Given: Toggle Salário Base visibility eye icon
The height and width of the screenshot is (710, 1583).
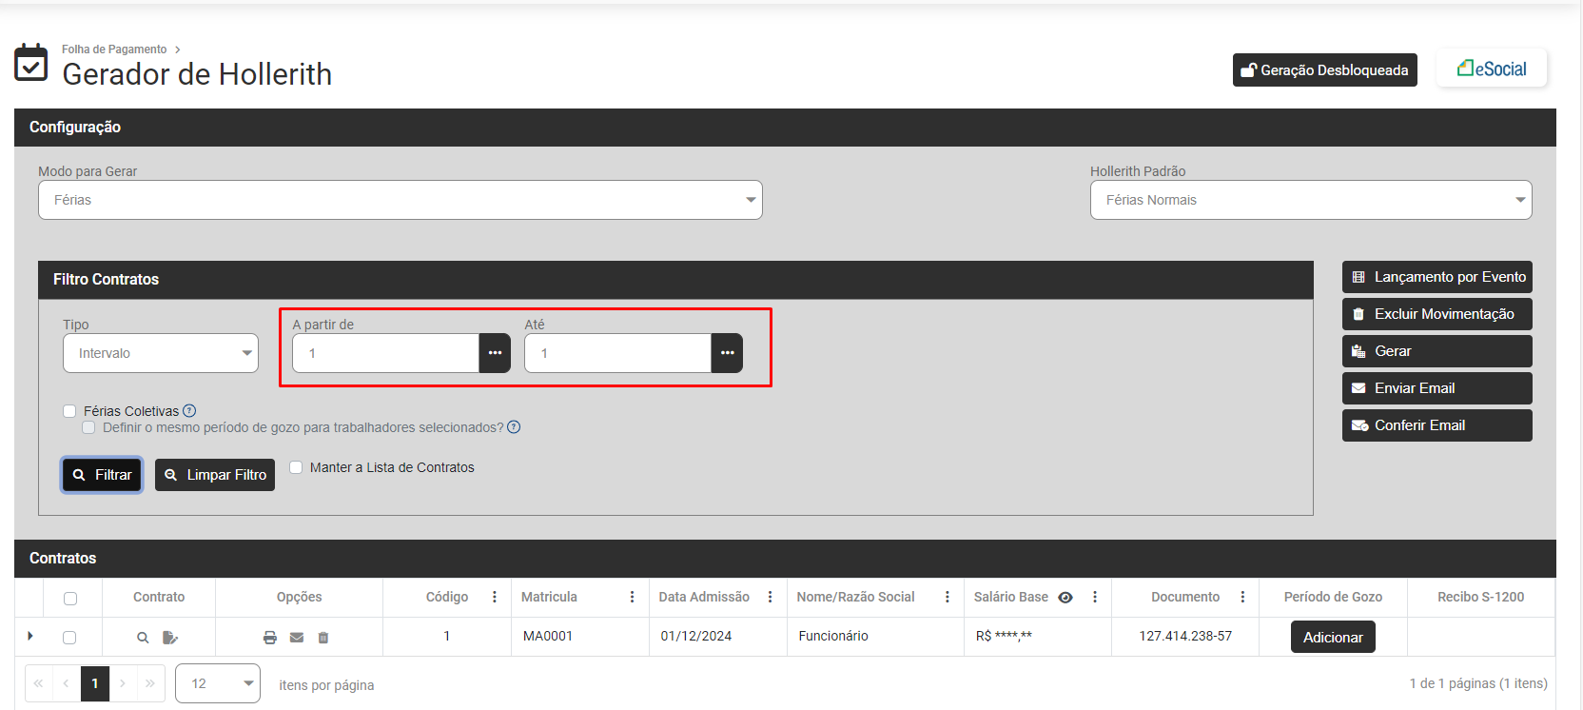Looking at the screenshot, I should pos(1065,598).
